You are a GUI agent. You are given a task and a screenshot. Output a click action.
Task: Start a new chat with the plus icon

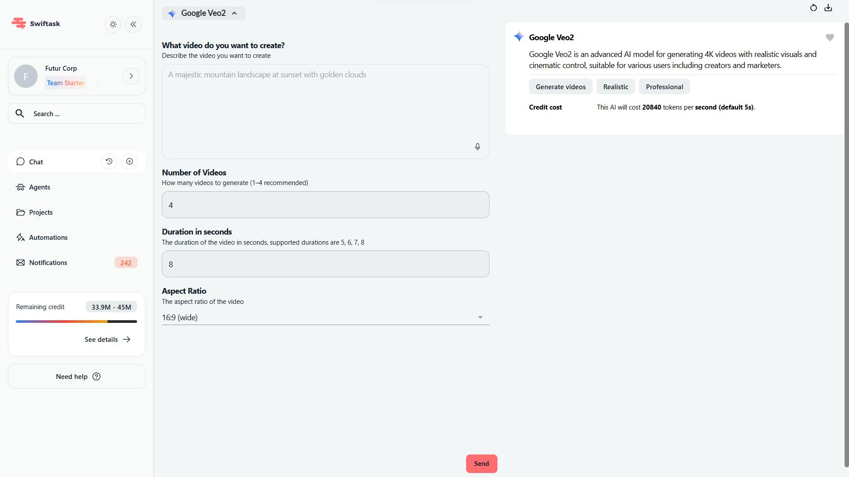pyautogui.click(x=129, y=161)
